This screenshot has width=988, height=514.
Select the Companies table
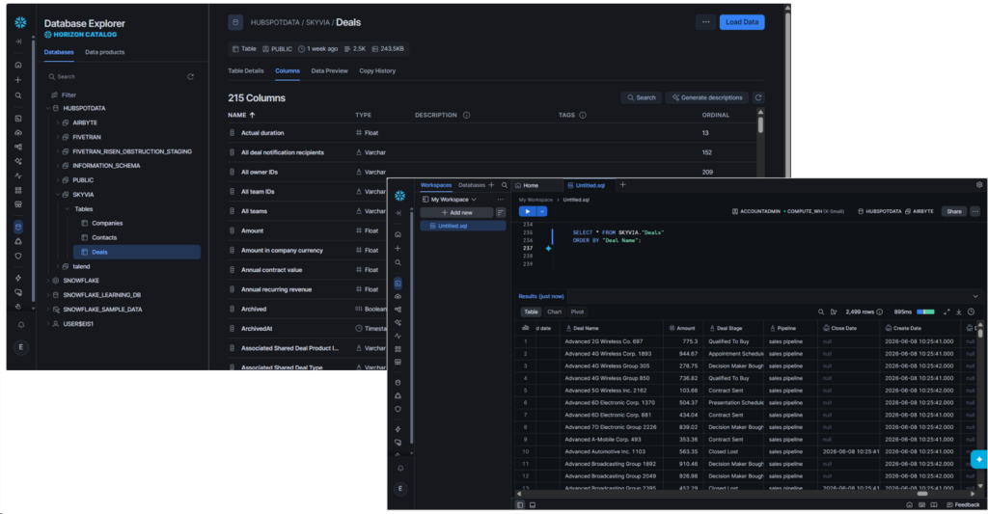[107, 223]
